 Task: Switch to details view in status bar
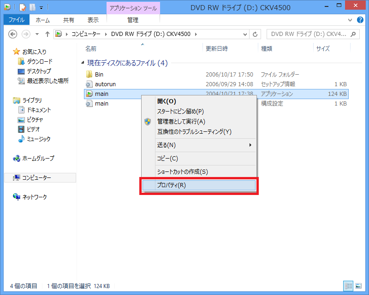348,286
